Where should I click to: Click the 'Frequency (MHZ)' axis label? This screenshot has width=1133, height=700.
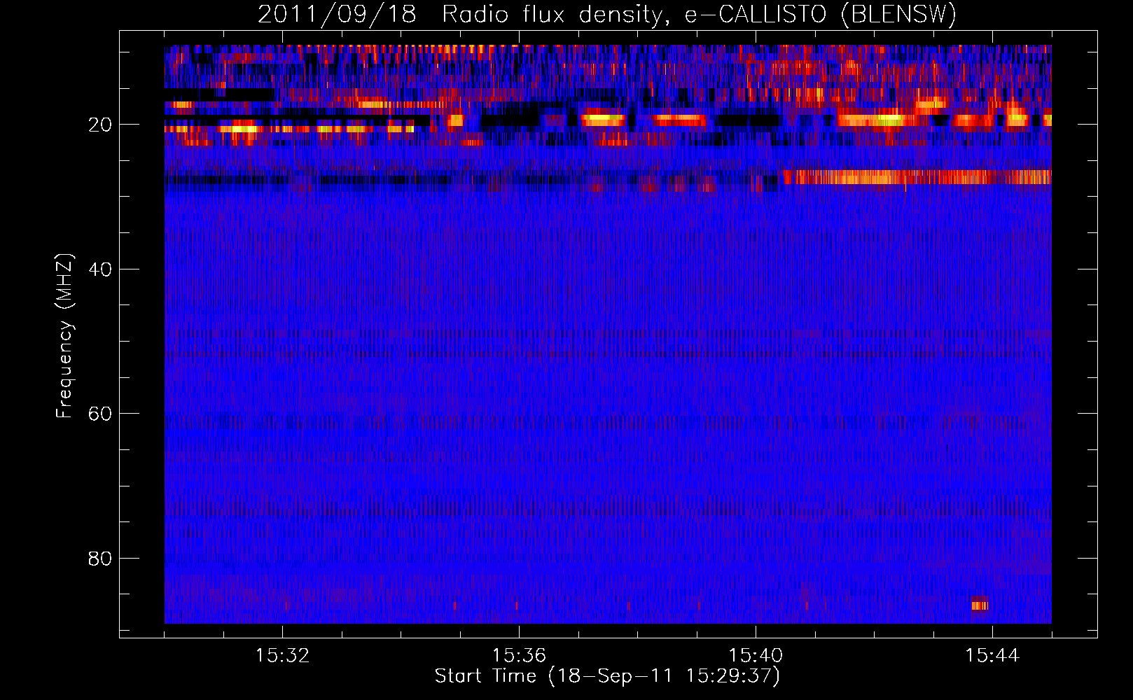(x=64, y=336)
